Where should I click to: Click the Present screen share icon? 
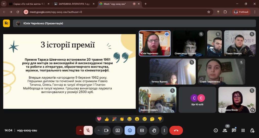coord(118,130)
